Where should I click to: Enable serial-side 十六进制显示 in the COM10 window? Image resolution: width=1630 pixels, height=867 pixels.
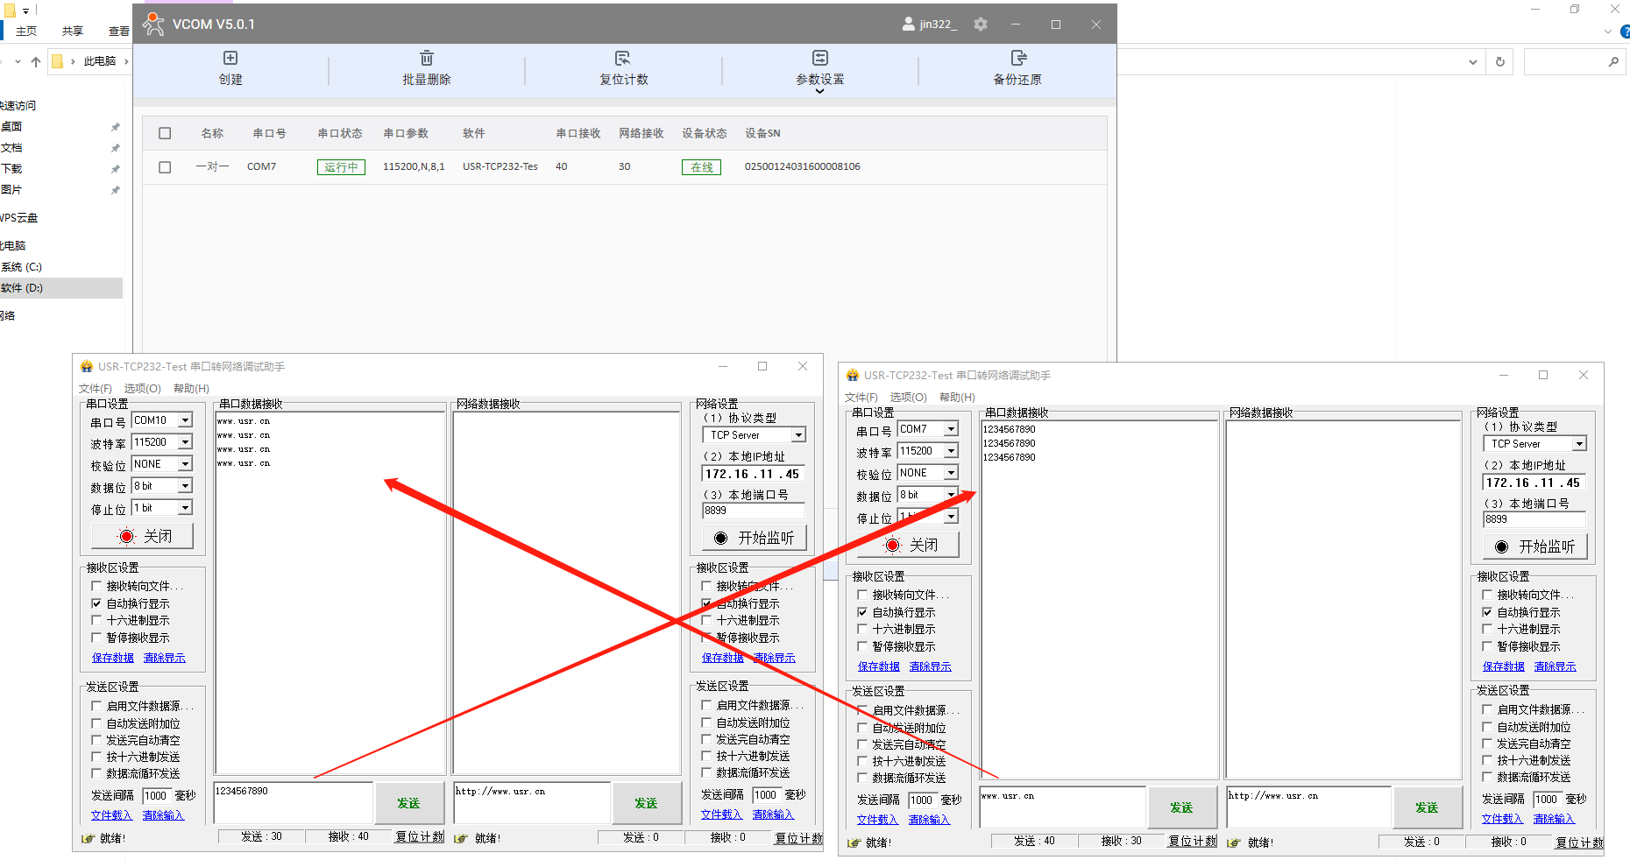click(x=96, y=620)
